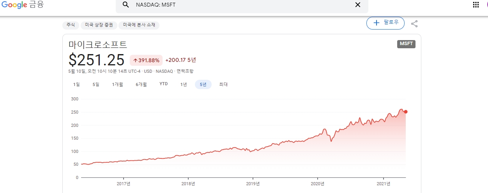This screenshot has height=193, width=488.
Task: Click the 2020년 axis label
Action: click(x=318, y=184)
